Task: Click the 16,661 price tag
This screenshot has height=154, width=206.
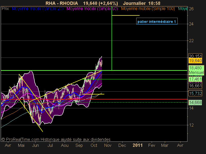Action: coord(195,86)
